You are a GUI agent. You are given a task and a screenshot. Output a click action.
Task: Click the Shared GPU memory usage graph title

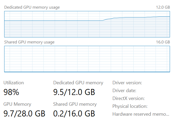(x=29, y=42)
